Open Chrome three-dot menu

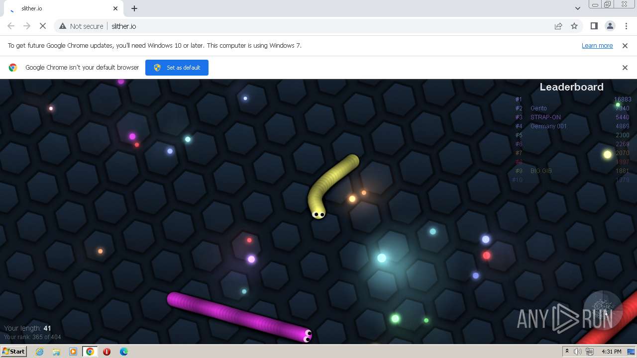pyautogui.click(x=626, y=26)
